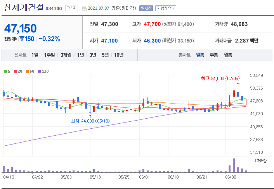The height and width of the screenshot is (189, 274).
Task: Click the tallest volume bar near 06/30
Action: coord(234,165)
